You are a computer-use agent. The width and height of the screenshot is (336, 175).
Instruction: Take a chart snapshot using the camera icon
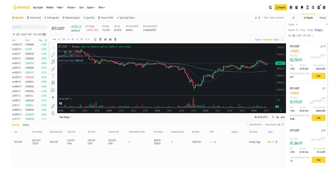tap(110, 39)
